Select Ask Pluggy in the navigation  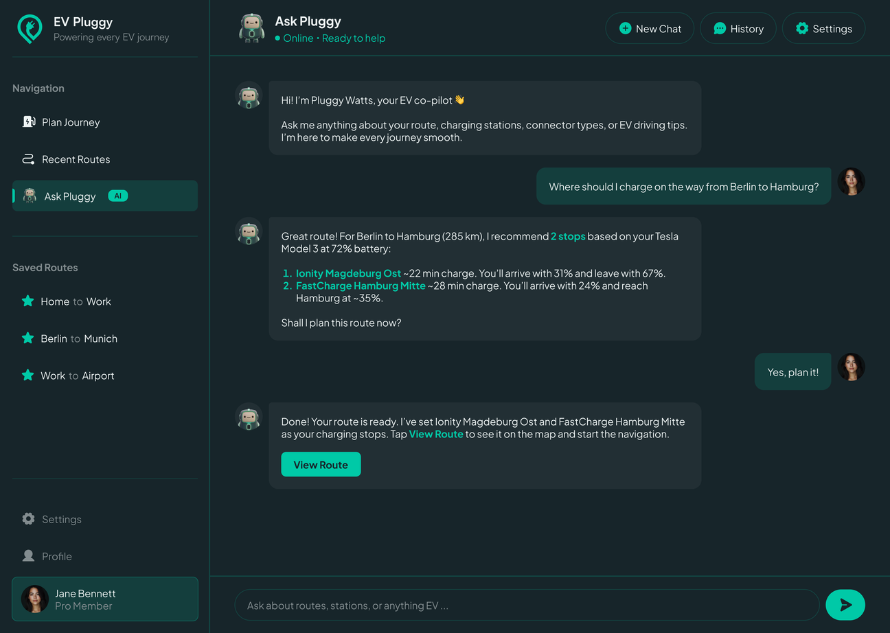[x=105, y=196]
